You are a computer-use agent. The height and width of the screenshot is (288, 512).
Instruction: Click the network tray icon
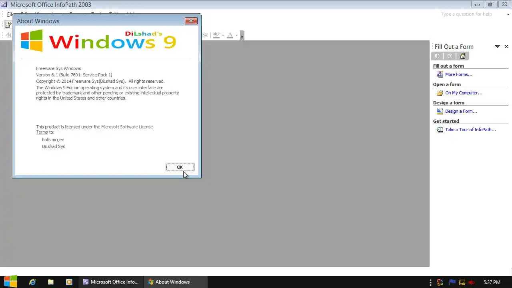click(462, 282)
